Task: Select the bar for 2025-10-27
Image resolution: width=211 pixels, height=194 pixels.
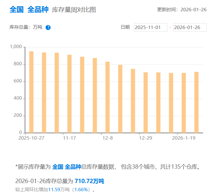Action: 31,92
